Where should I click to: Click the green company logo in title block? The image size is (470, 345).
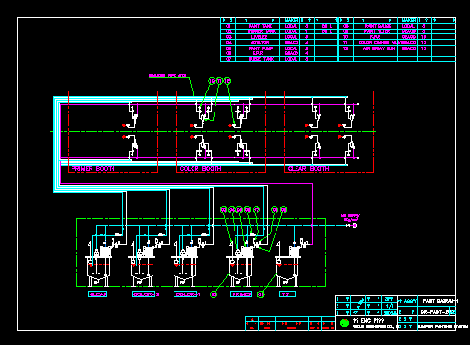344,323
